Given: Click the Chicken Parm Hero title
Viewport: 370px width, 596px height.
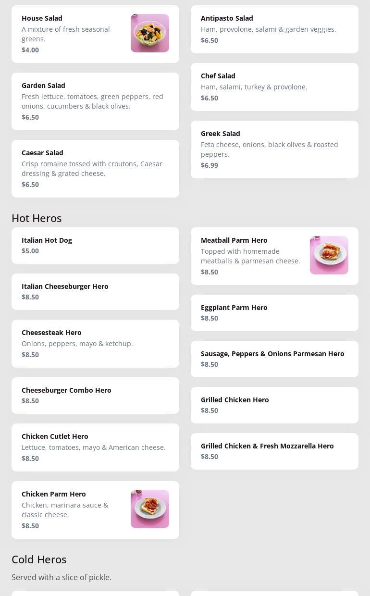Looking at the screenshot, I should coord(54,494).
